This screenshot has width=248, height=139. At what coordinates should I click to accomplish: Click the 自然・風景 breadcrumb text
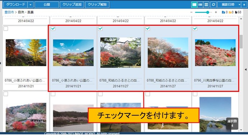(26, 12)
